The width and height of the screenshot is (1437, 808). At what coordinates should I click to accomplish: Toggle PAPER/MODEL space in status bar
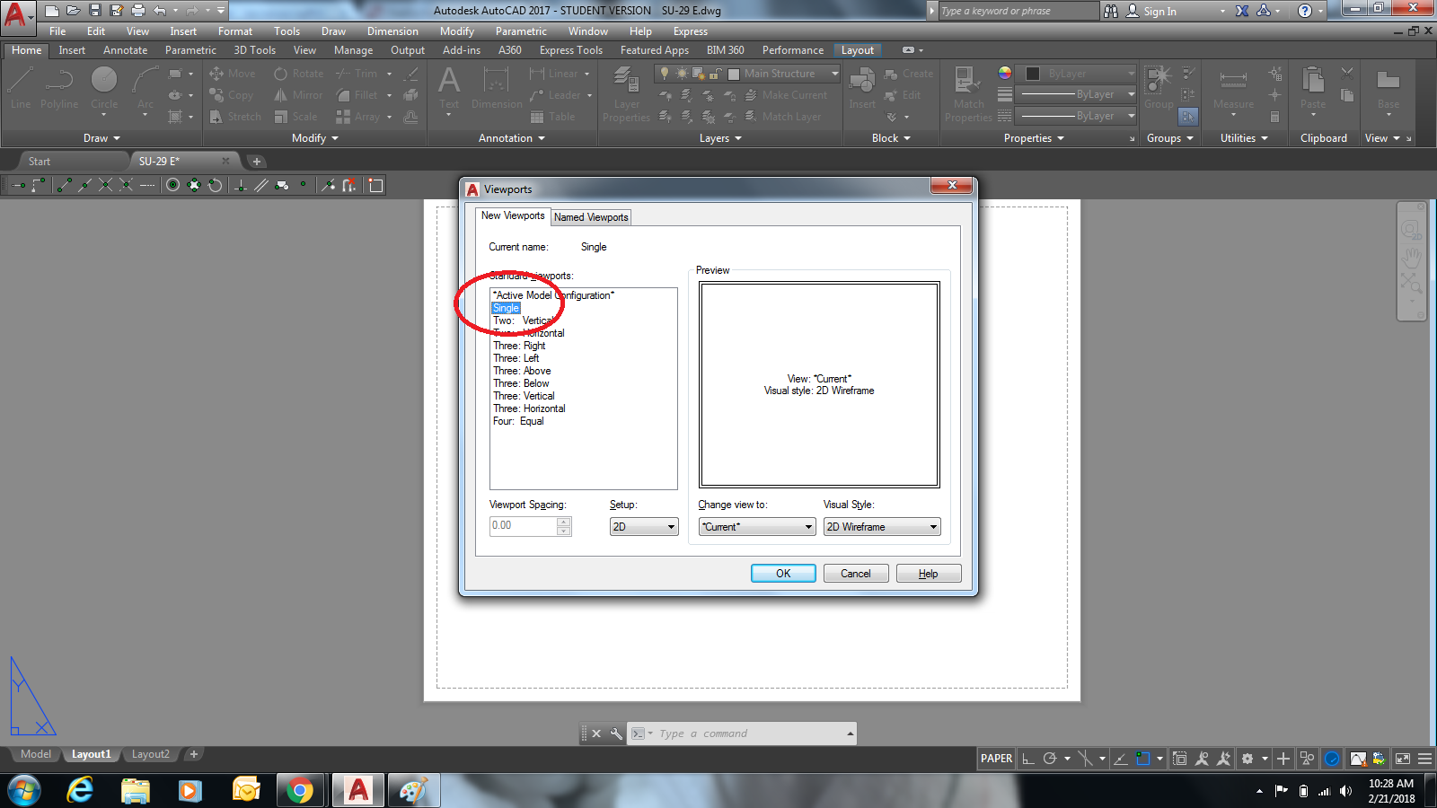997,759
